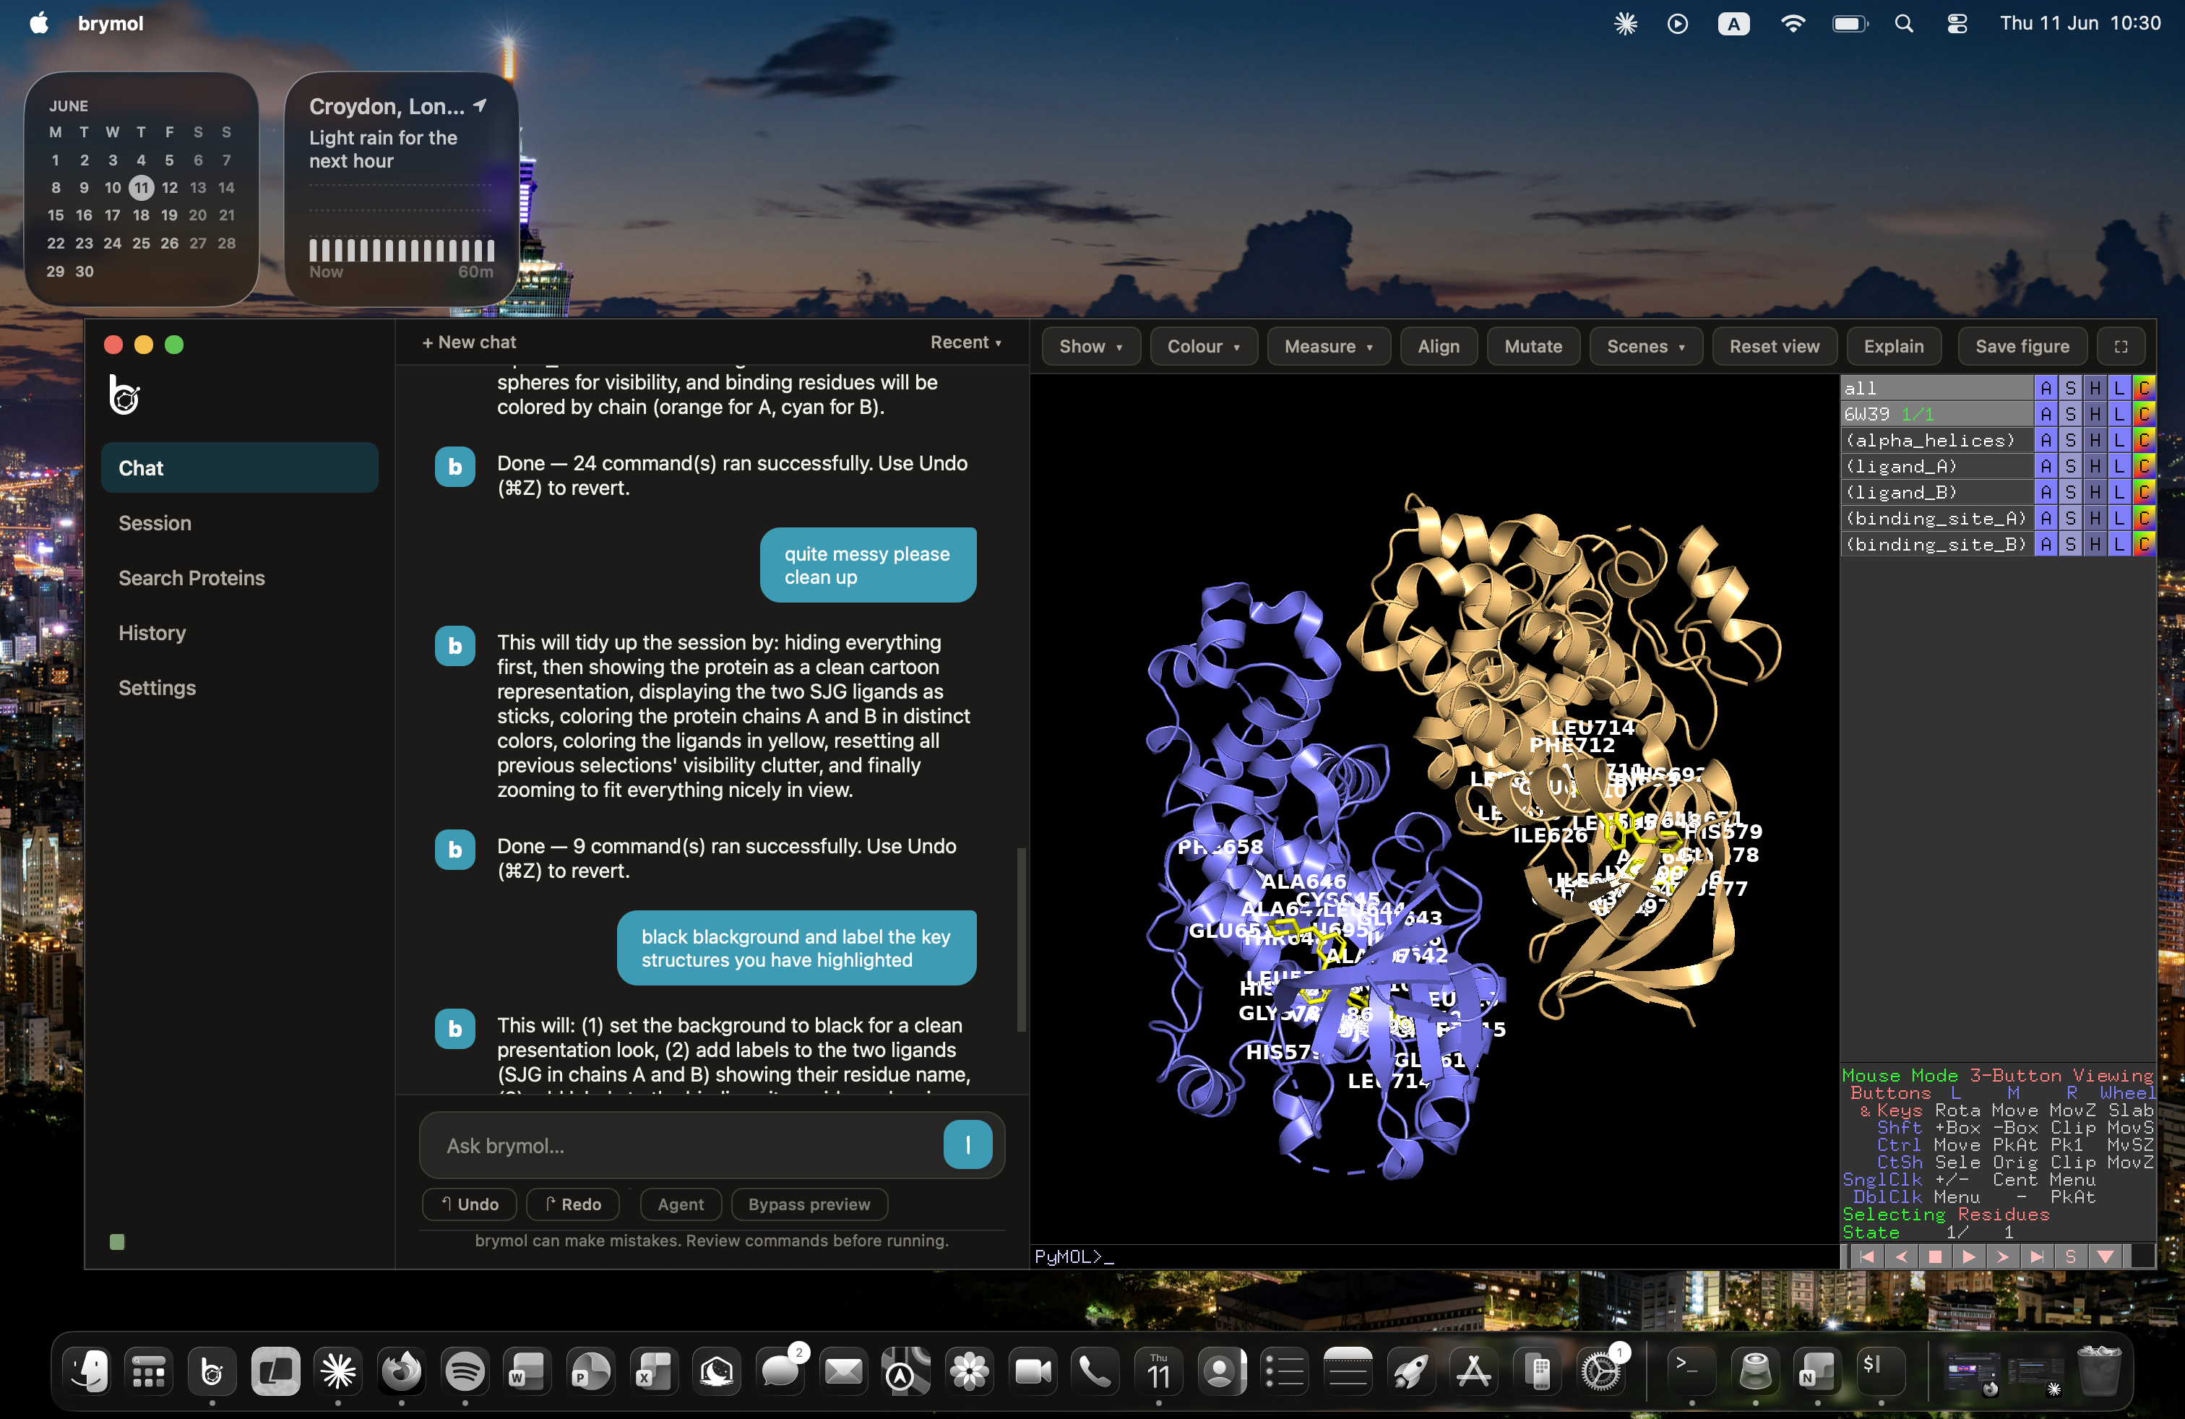Toggle the (ligand_A) selection

pos(1936,466)
